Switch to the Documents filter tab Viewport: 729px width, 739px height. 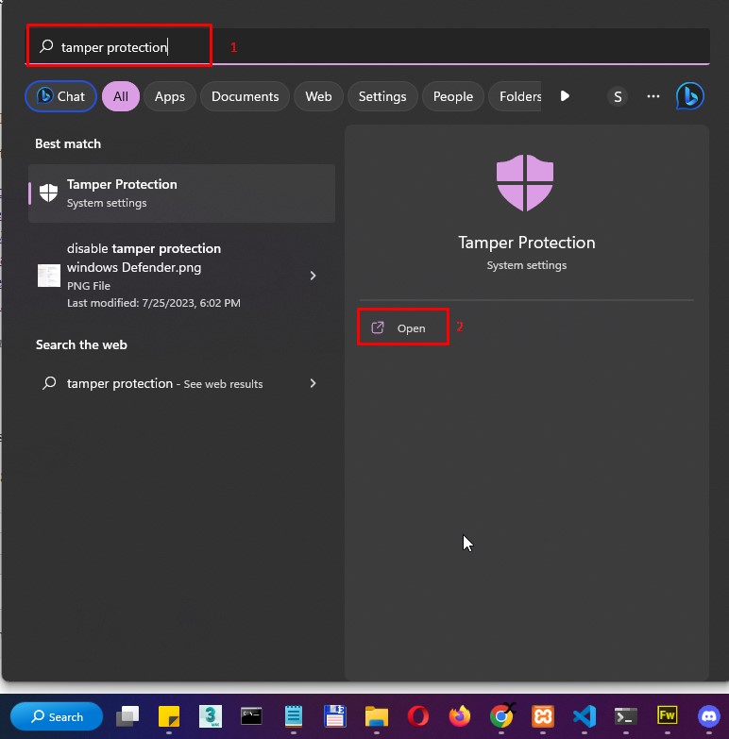[245, 96]
